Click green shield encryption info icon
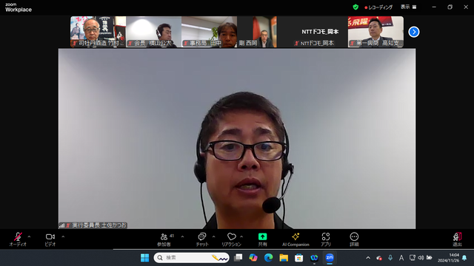 (355, 7)
